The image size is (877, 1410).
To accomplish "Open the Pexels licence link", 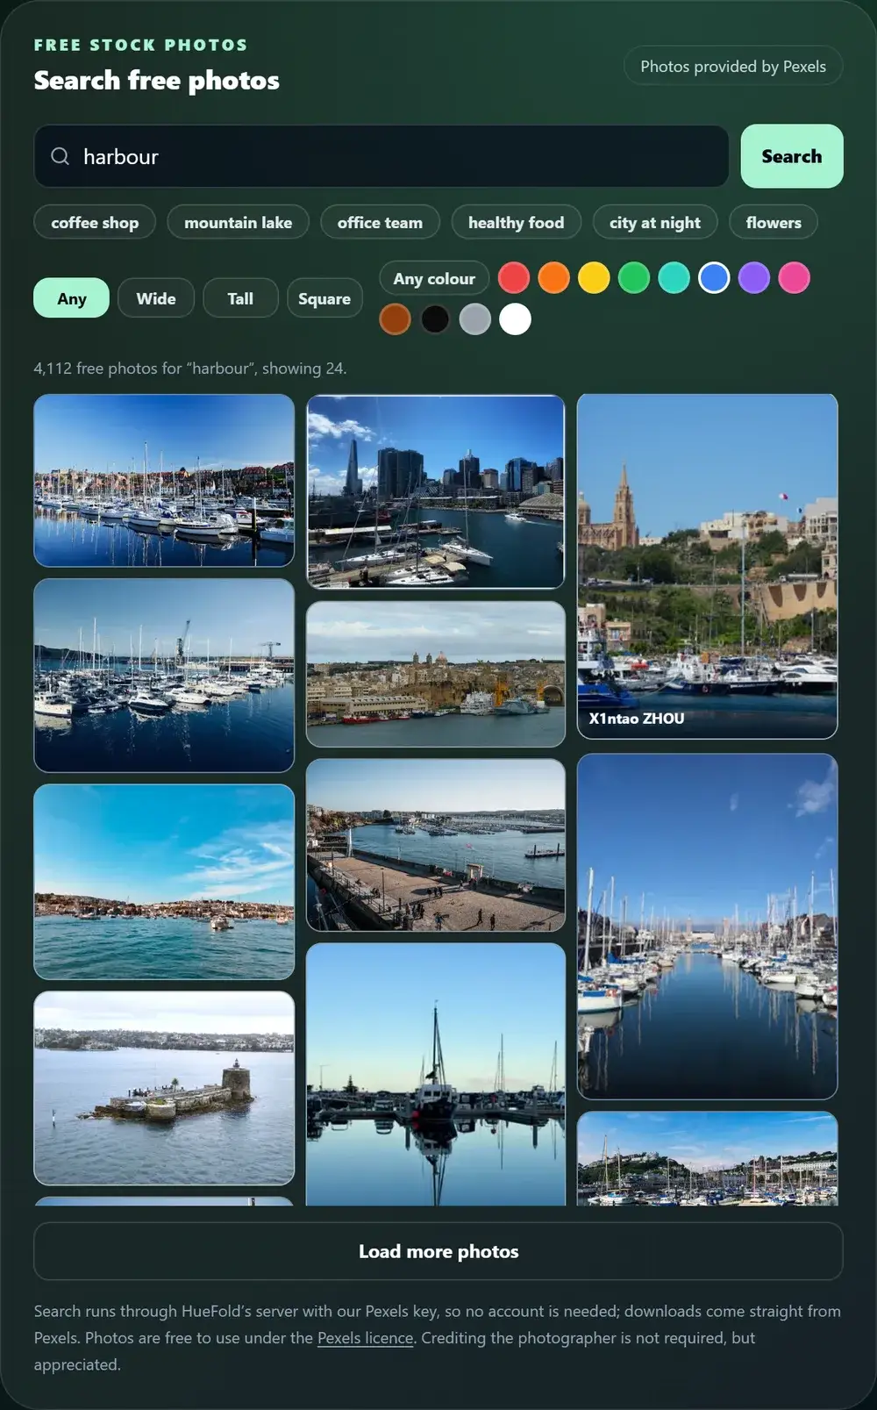I will coord(365,1338).
